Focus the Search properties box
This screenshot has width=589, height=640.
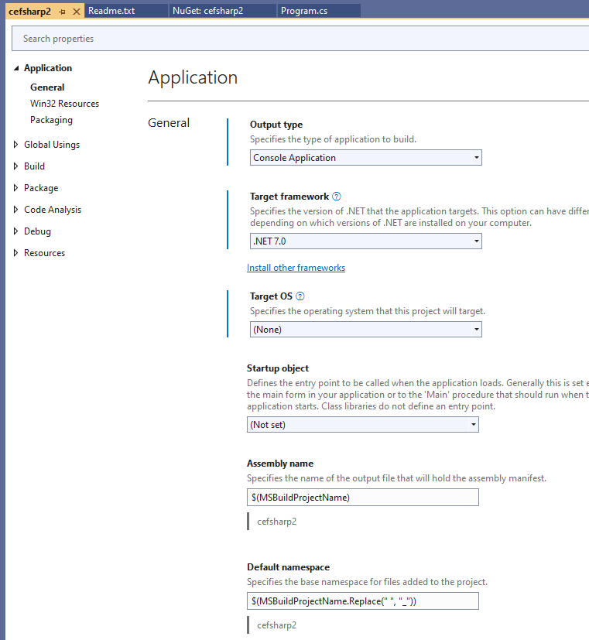point(300,39)
